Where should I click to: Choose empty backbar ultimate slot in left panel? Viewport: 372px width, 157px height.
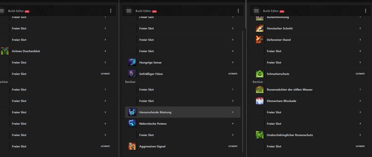pos(56,146)
